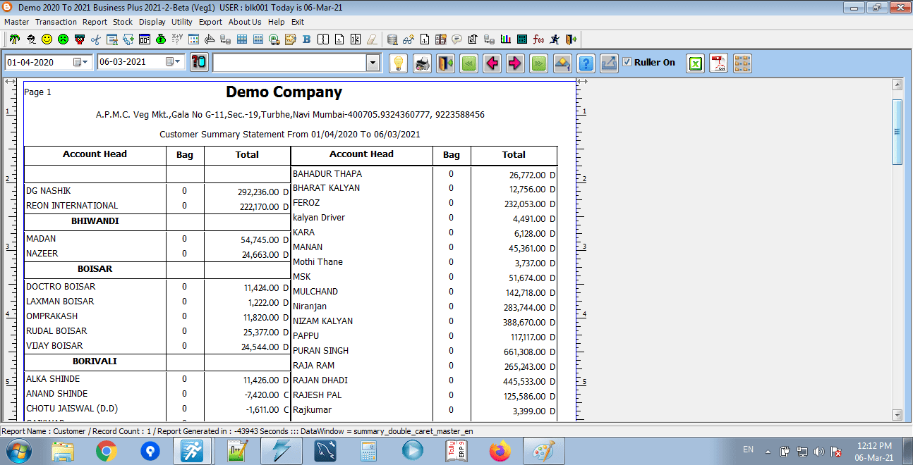Viewport: 913px width, 465px height.
Task: Click the printer icon to print report
Action: [422, 63]
